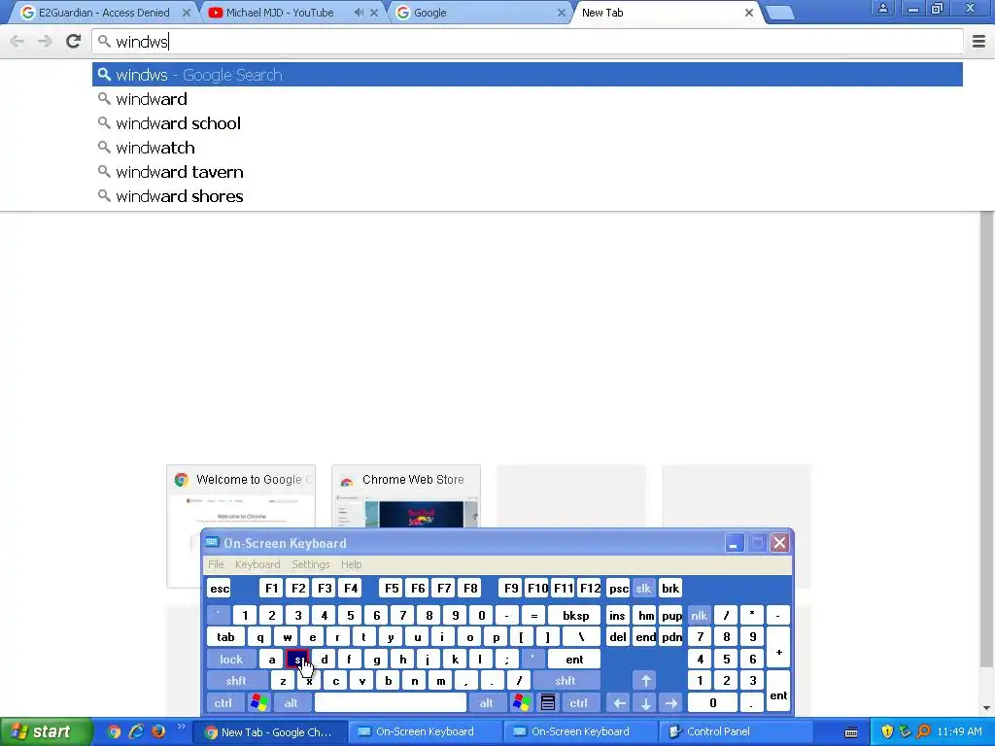Open the File menu in On-Screen Keyboard
This screenshot has height=746, width=995.
tap(216, 564)
